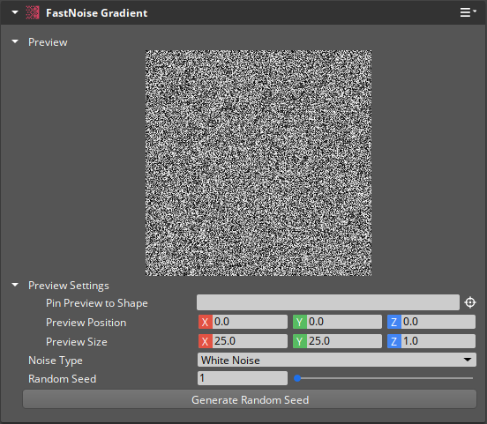Click the FastNoise Gradient component icon

coord(33,12)
